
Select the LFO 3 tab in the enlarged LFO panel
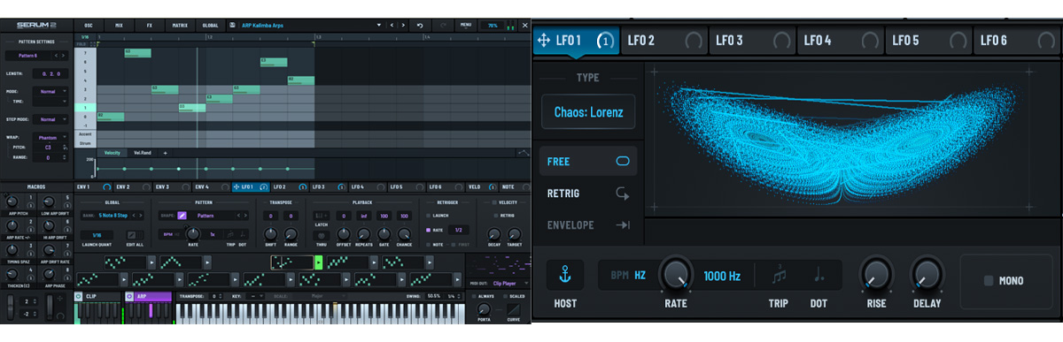click(x=752, y=40)
